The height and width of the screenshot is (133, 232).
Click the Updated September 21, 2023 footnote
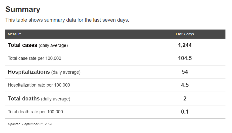point(30,124)
